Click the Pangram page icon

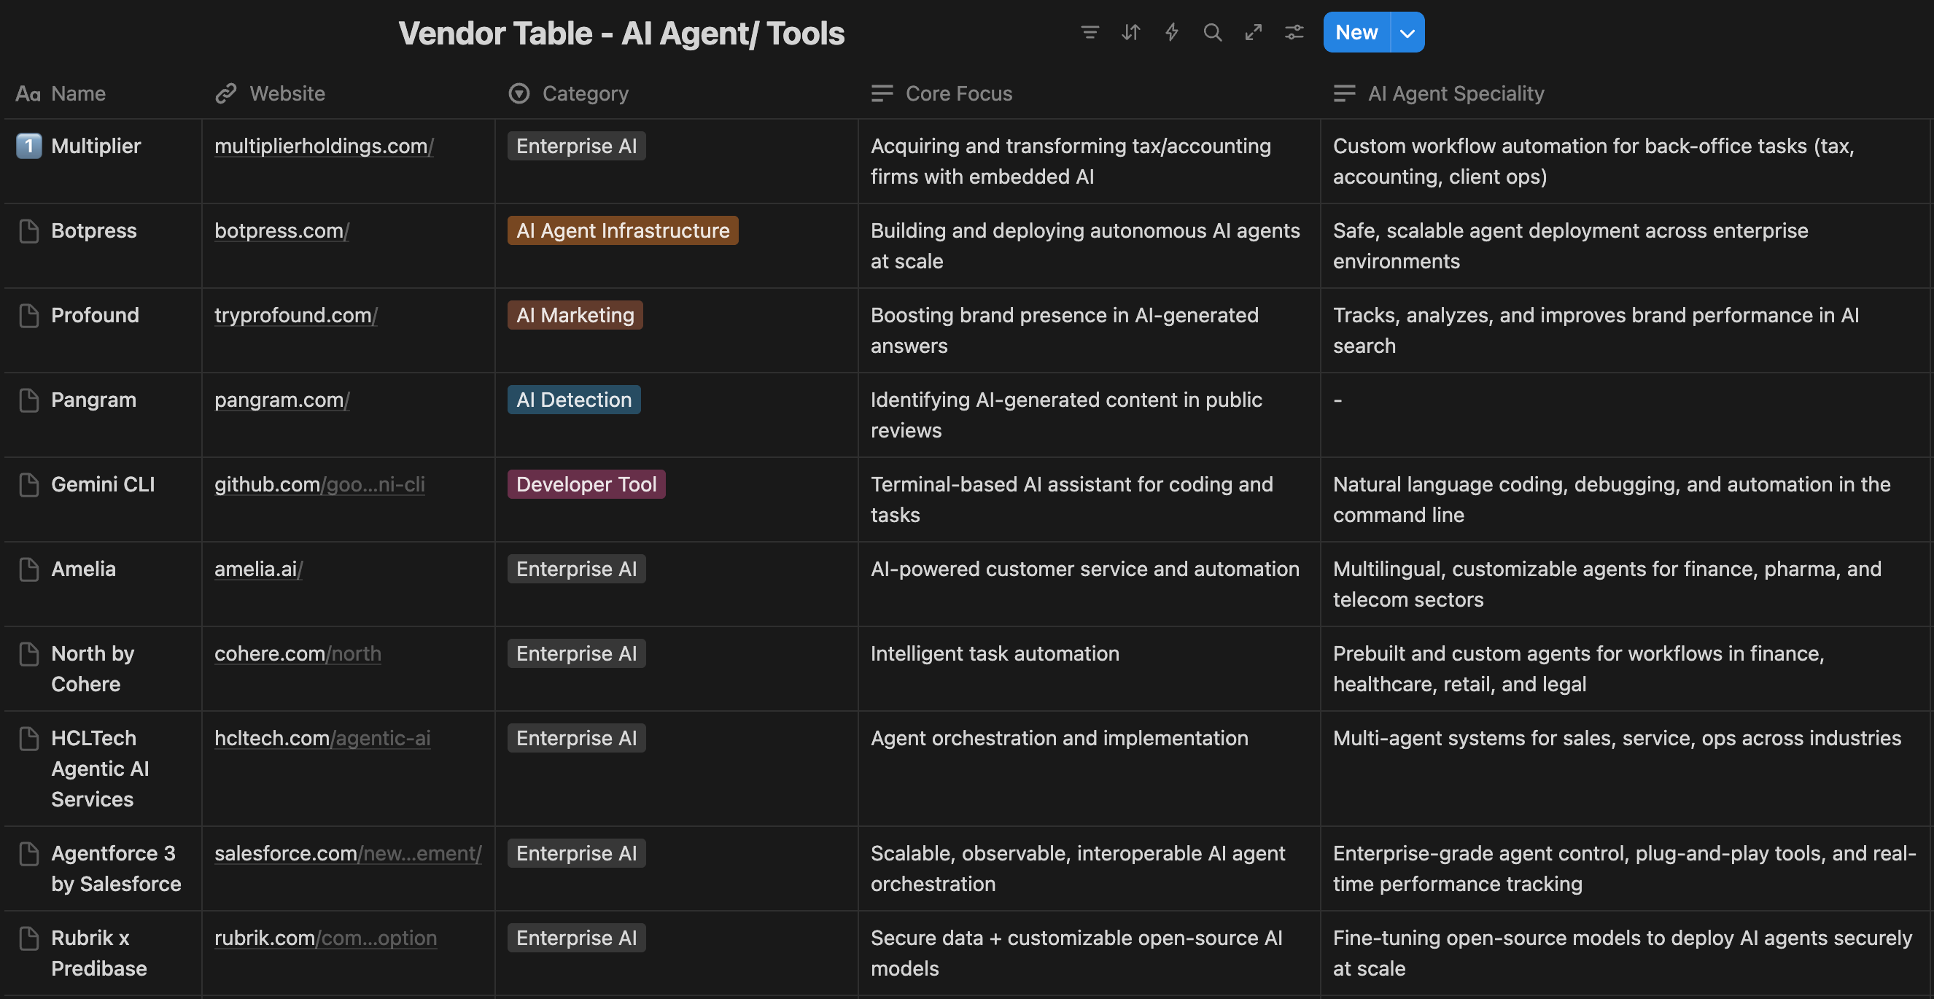(28, 400)
